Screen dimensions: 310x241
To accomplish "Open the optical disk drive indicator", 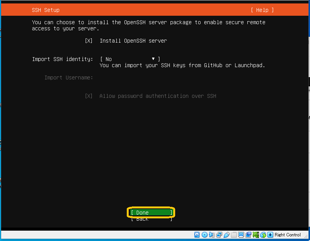I will coord(204,235).
